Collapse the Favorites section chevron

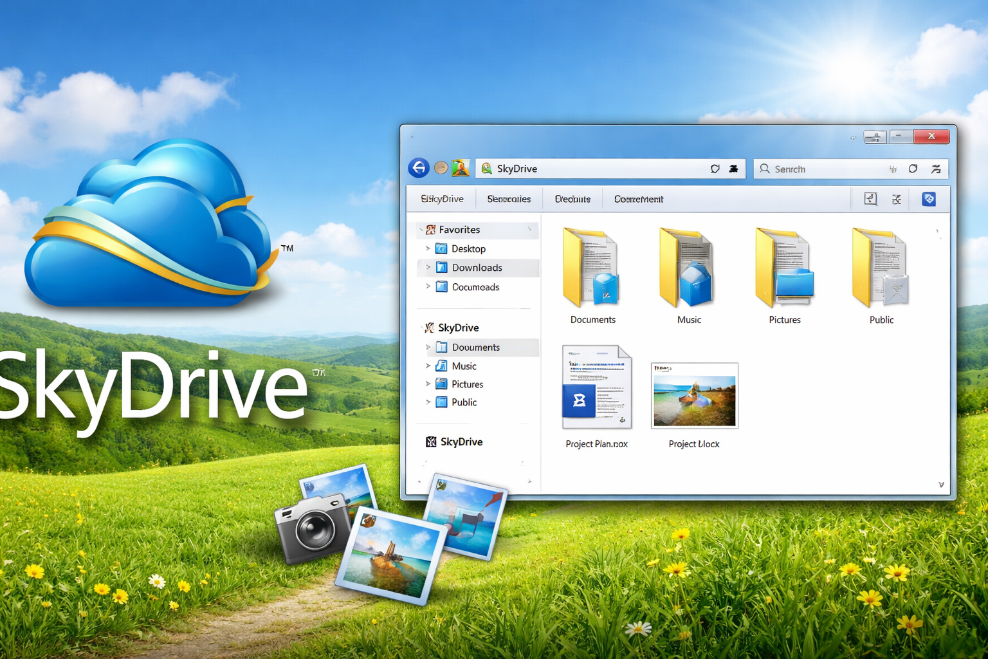[421, 230]
